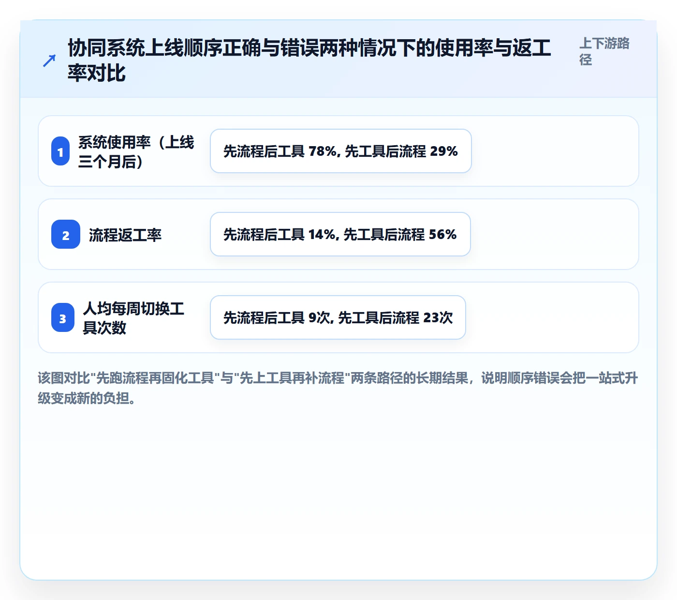The image size is (677, 600).
Task: Click the title 协同系统上线顺序正确与错误 heading
Action: (x=309, y=60)
